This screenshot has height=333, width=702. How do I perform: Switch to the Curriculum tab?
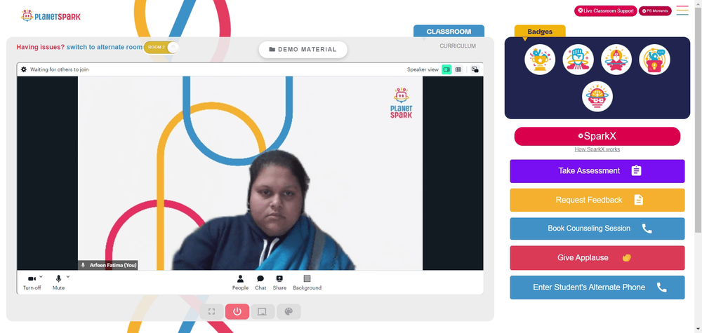pyautogui.click(x=458, y=46)
